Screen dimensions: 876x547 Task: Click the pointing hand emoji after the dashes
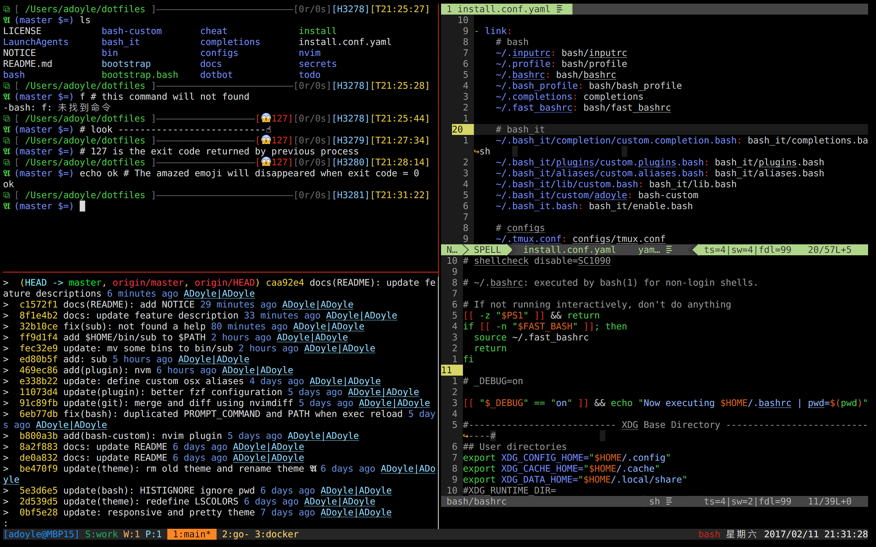click(x=269, y=129)
